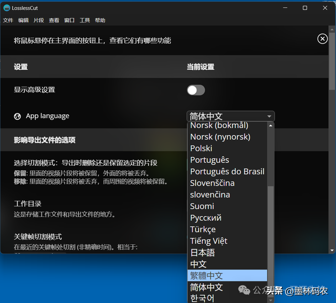Open the 编辑 menu
Screen dimensions: 336x303
(x=23, y=20)
